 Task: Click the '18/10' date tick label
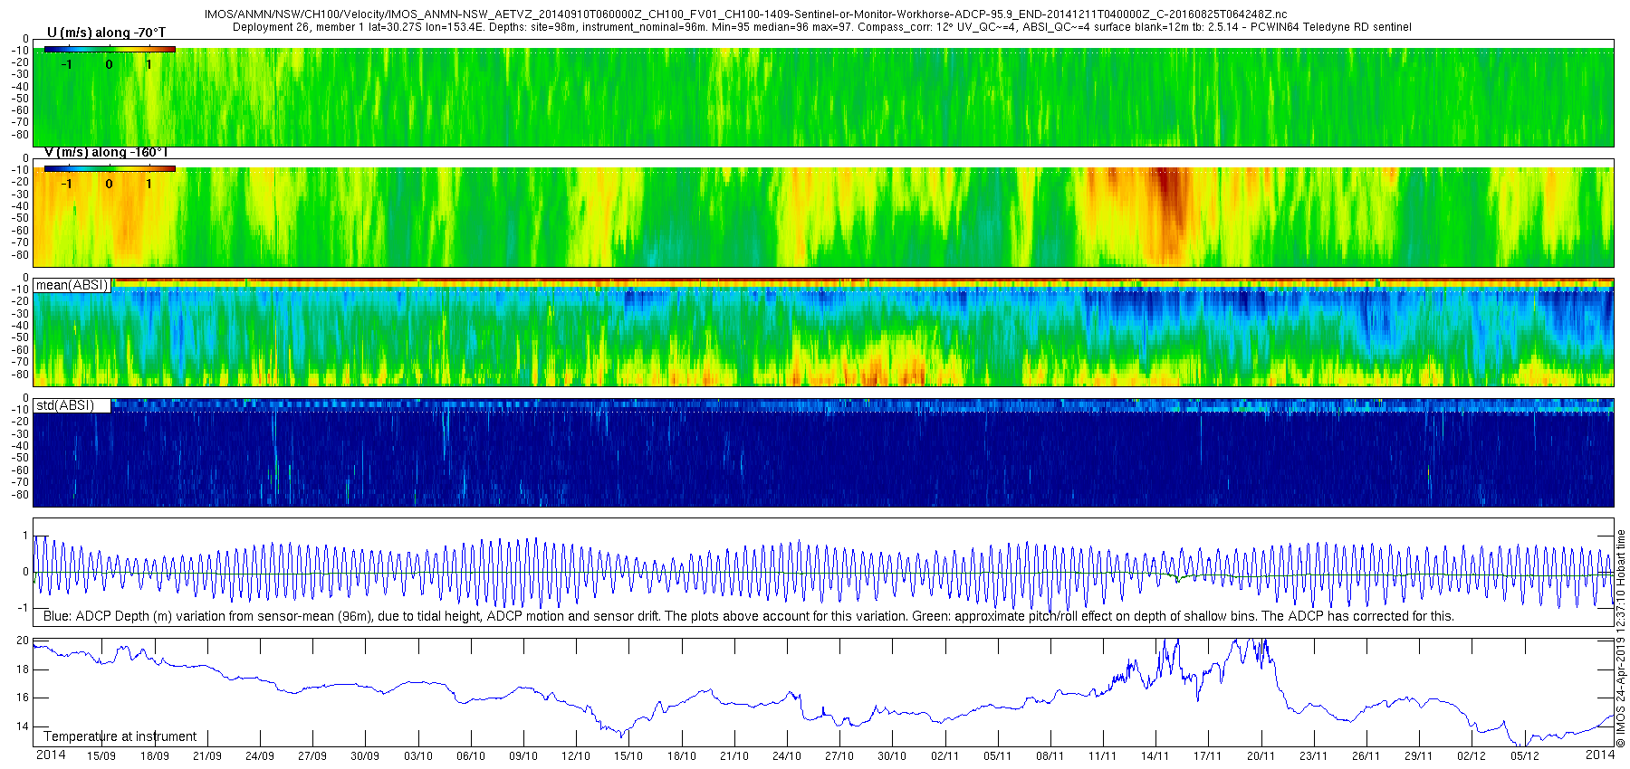681,756
